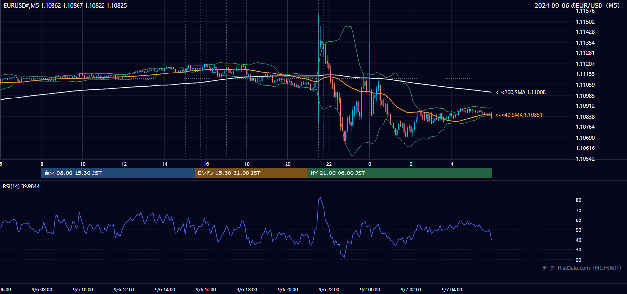Click the 9/6 22:00 time label
Image resolution: width=627 pixels, height=294 pixels.
pyautogui.click(x=329, y=290)
